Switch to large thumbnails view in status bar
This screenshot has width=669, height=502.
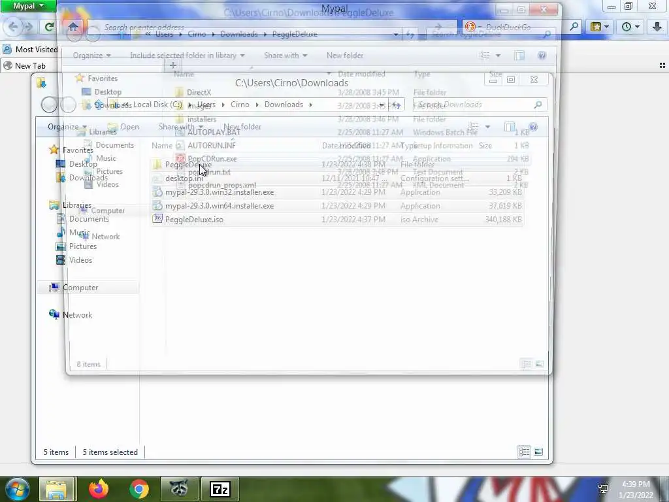[x=538, y=452]
